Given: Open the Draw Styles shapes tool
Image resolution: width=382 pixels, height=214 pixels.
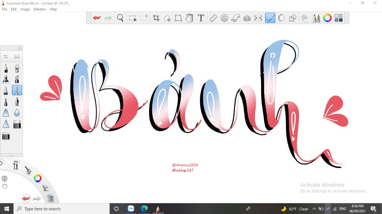Looking at the screenshot, I should (x=292, y=18).
